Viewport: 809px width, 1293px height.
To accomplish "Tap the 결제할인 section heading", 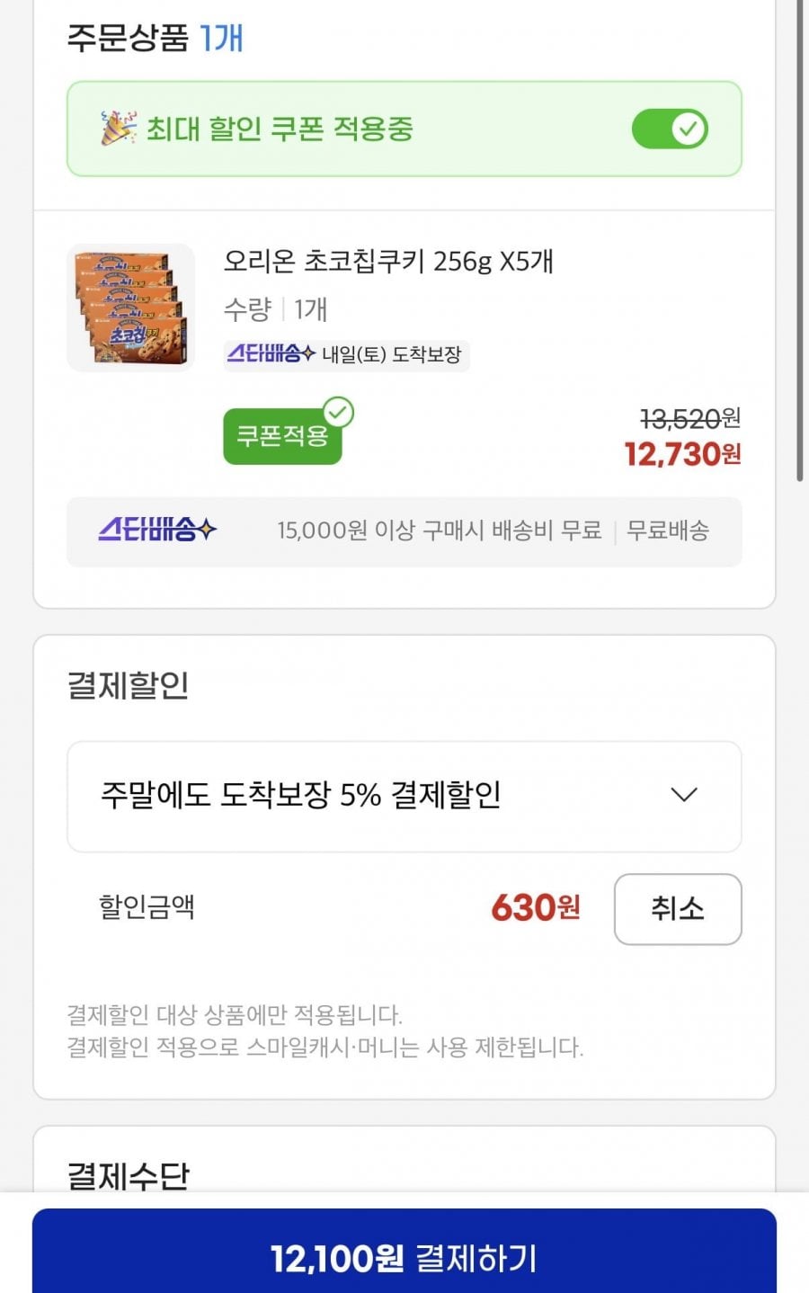I will click(129, 685).
